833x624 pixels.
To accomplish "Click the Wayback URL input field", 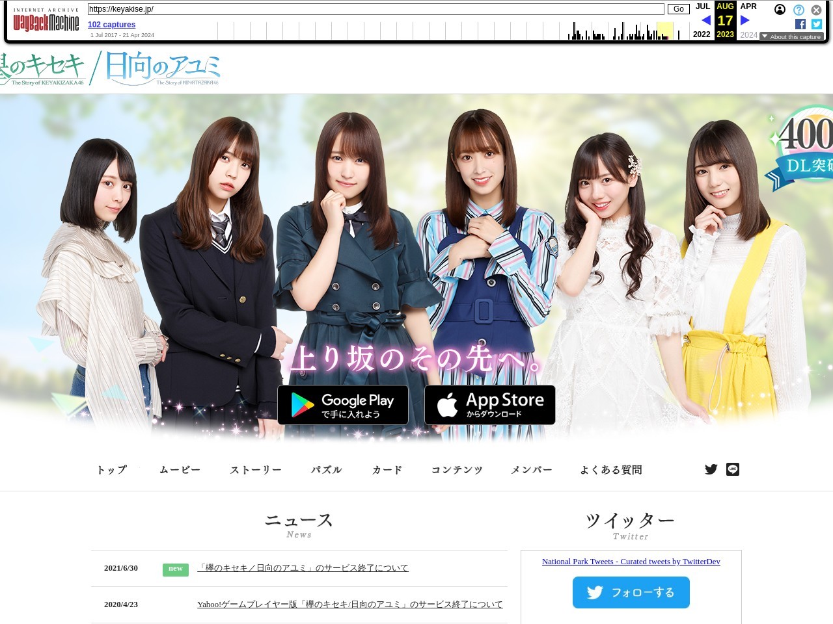I will pos(376,9).
